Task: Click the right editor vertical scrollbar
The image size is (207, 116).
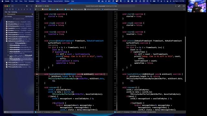Action: point(185,59)
